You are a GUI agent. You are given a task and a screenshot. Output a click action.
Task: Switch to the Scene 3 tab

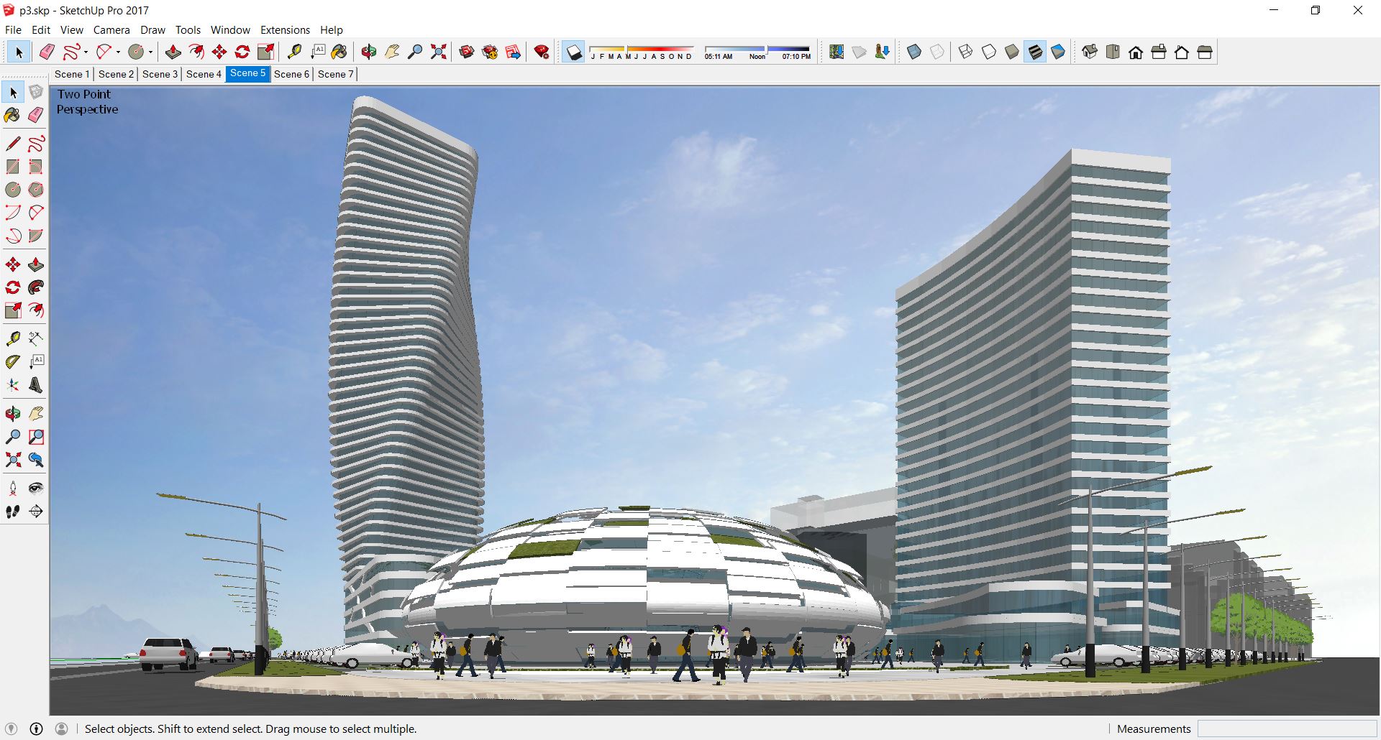(160, 74)
